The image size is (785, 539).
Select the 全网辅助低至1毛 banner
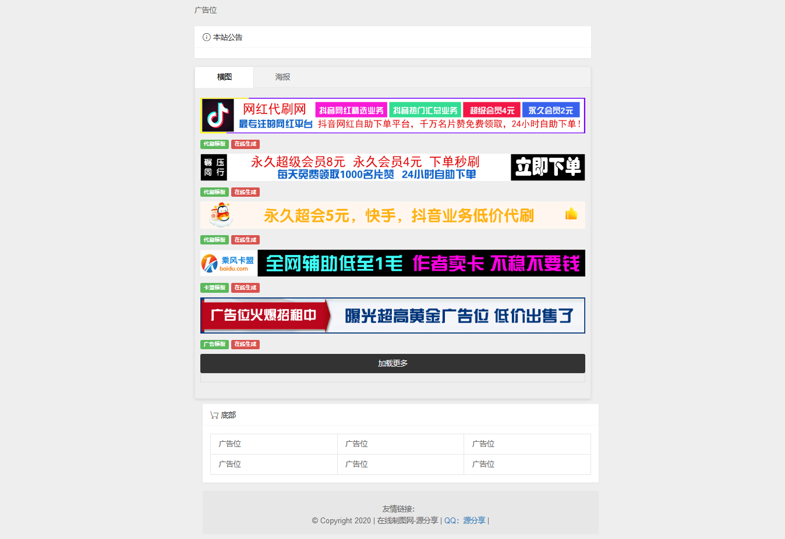pyautogui.click(x=420, y=264)
